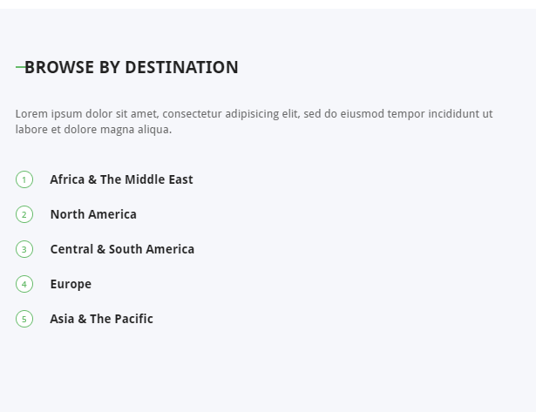Open the North America destination
536x412 pixels.
pos(93,214)
